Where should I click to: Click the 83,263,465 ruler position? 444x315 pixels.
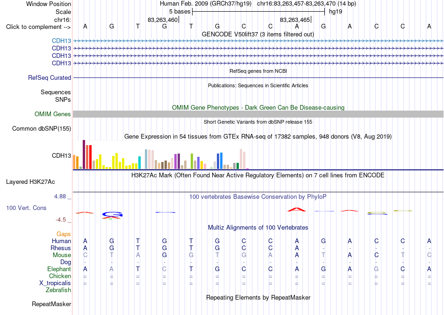(295, 20)
